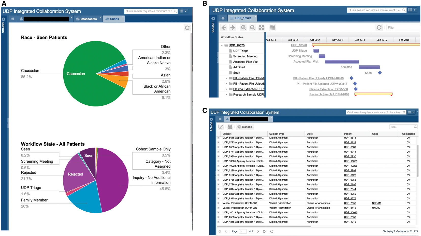Expand Research Sample tree node
Image resolution: width=421 pixels, height=236 pixels.
pyautogui.click(x=226, y=95)
